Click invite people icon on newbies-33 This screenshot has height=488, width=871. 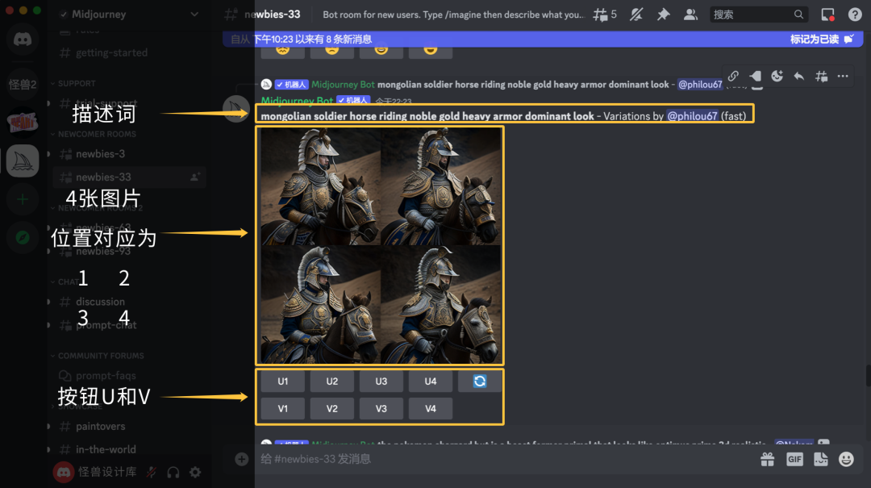(195, 177)
